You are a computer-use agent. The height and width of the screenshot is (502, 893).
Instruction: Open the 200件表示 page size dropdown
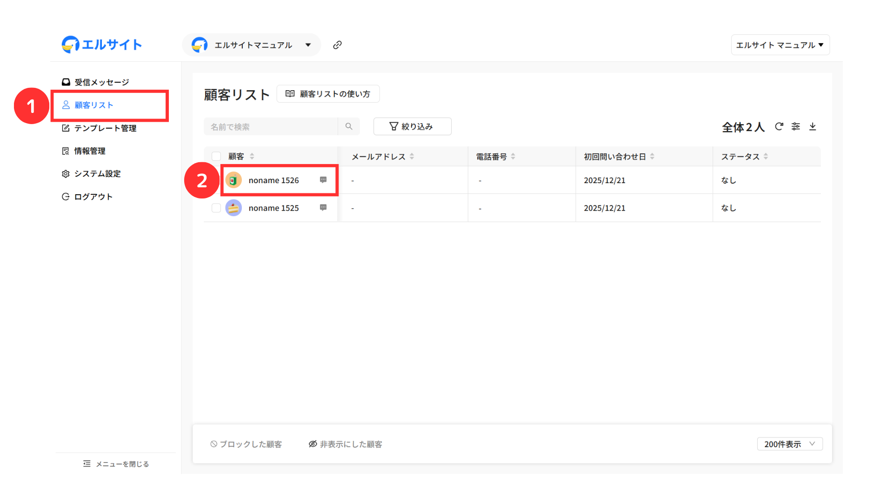(x=790, y=444)
